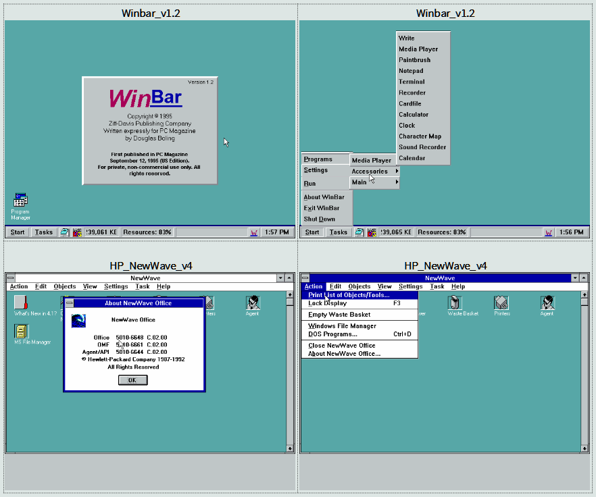Viewport: 596px width, 497px height.
Task: Open the About NewWave Office dialog's control-menu box
Action: 70,303
